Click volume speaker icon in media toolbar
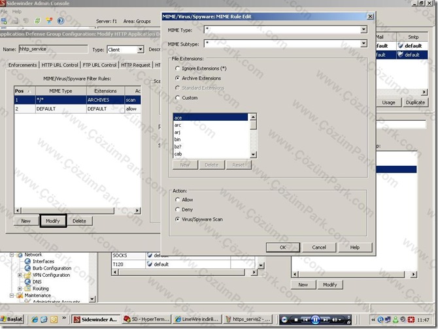 tap(335, 320)
